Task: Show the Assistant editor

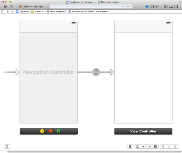Action: (152, 7)
